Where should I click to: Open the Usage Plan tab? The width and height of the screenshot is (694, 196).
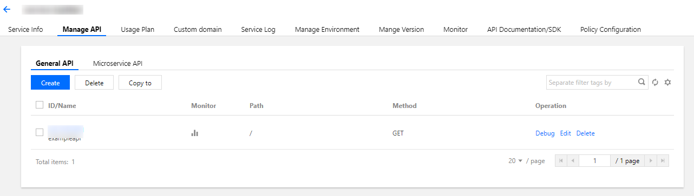click(x=138, y=30)
